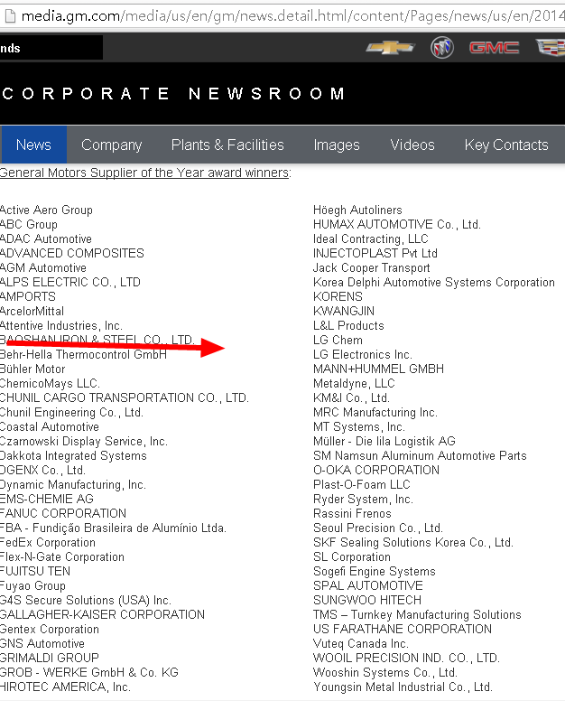Open the Key Contacts tab
565x701 pixels.
pyautogui.click(x=506, y=145)
